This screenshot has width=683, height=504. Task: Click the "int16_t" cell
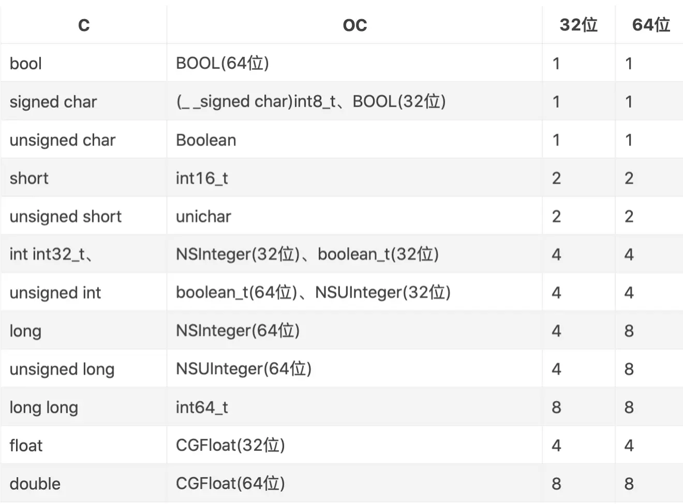coord(202,178)
